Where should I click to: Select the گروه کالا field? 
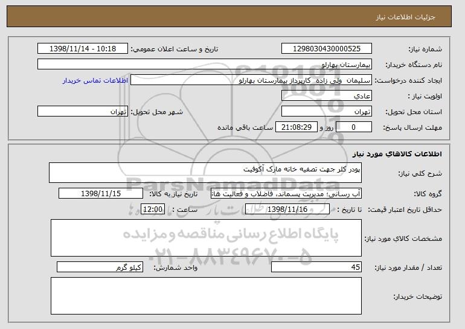[286, 194]
